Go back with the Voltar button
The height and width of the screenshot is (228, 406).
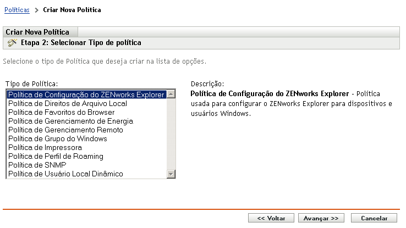pyautogui.click(x=271, y=218)
